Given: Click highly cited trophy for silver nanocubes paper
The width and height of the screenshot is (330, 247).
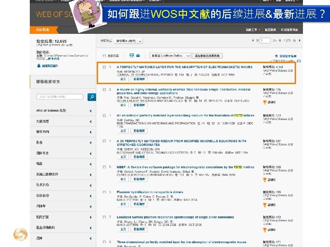Looking at the screenshot, I should pos(265,230).
